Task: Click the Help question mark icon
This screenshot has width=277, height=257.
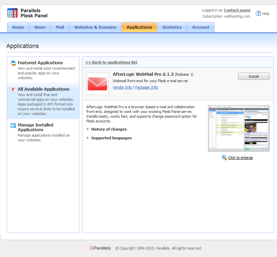Action: click(x=258, y=13)
